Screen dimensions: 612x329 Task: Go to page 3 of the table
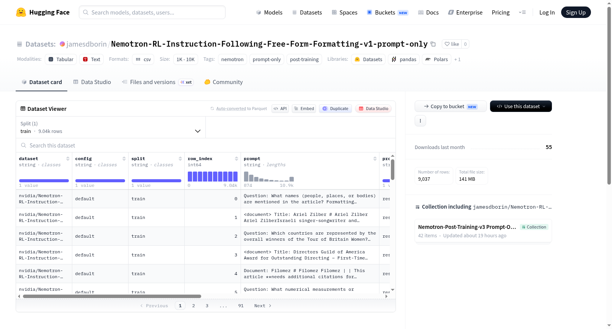tap(207, 306)
